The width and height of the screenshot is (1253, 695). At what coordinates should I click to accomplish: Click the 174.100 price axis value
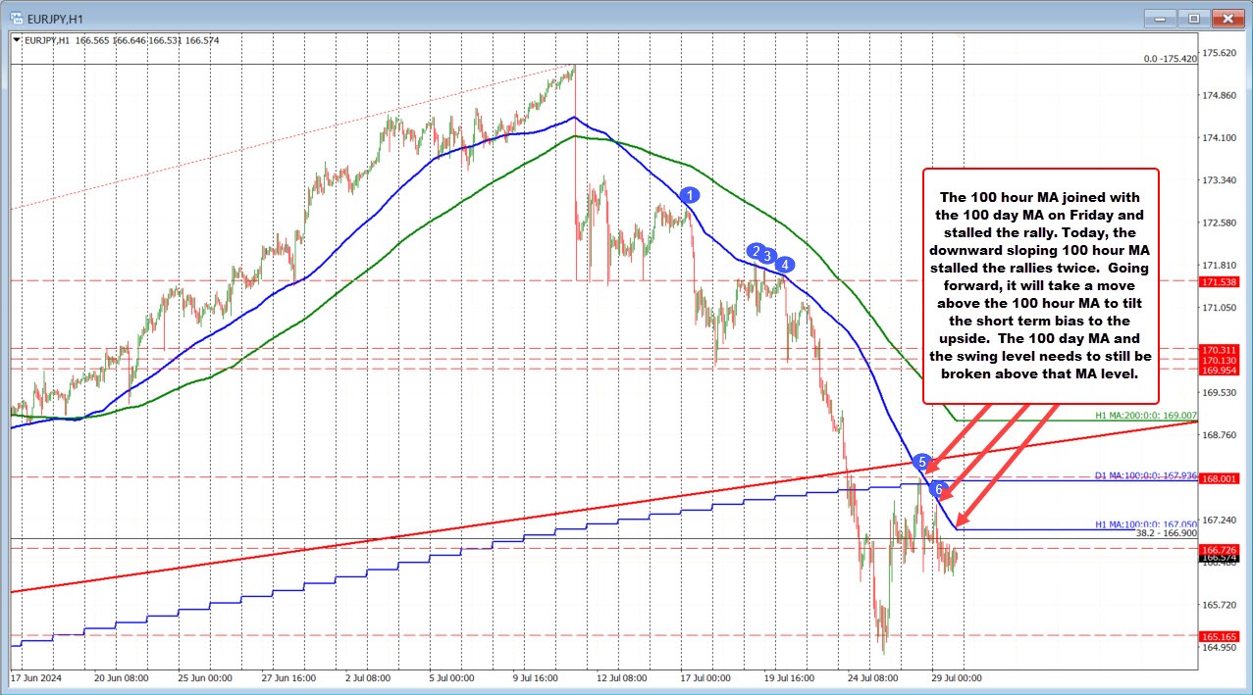[x=1220, y=137]
